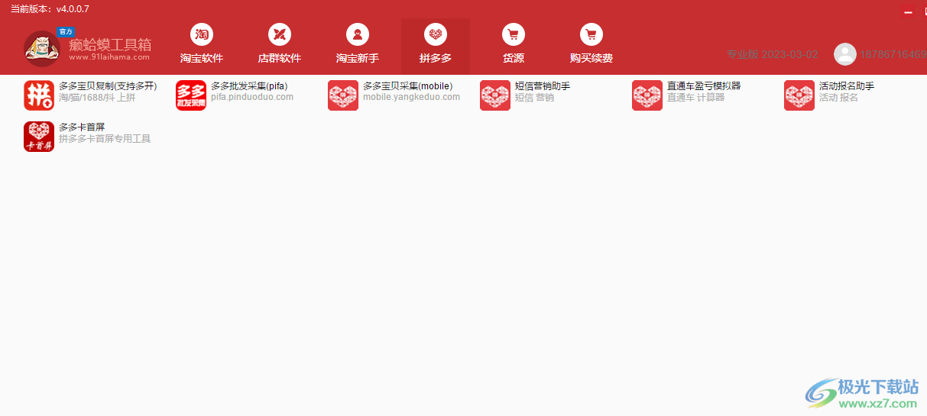
Task: Click the 淘宝软件 tab label
Action: pyautogui.click(x=202, y=58)
